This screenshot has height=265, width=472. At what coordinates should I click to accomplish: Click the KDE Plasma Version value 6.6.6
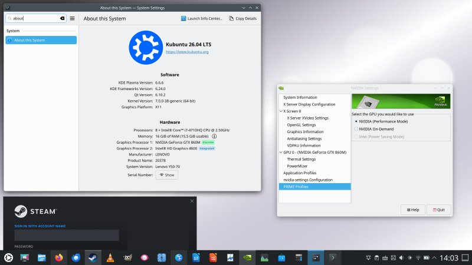coord(159,82)
